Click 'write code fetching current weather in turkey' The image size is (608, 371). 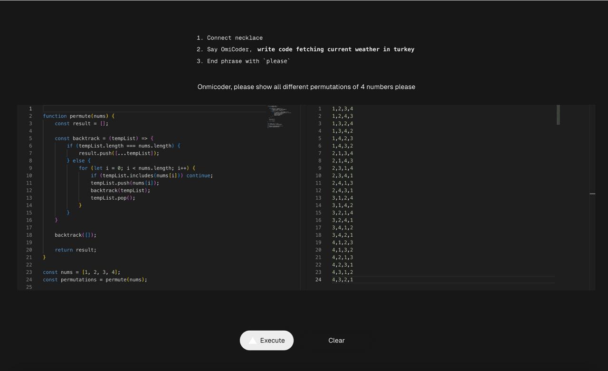point(336,49)
